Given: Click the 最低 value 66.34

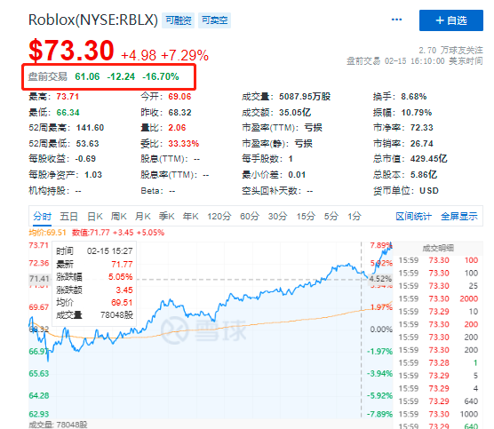Looking at the screenshot, I should [x=68, y=113].
